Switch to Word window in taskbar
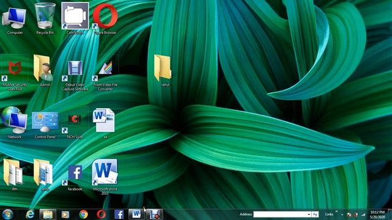The image size is (392, 220). (137, 215)
